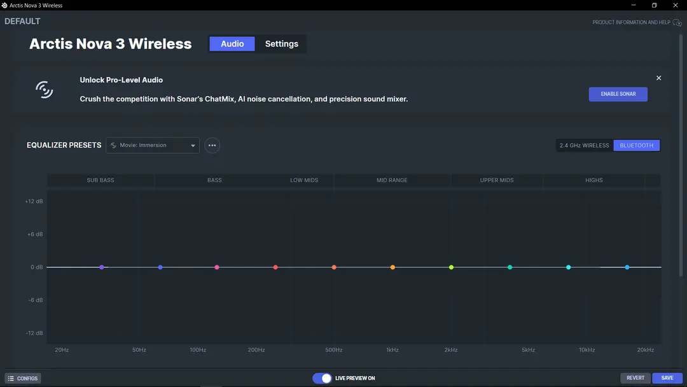Click the vertical scrollbar on the right edge
Viewport: 687px width, 387px height.
click(681, 155)
